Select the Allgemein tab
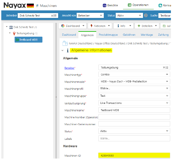The height and width of the screenshot is (159, 174). tap(87, 35)
